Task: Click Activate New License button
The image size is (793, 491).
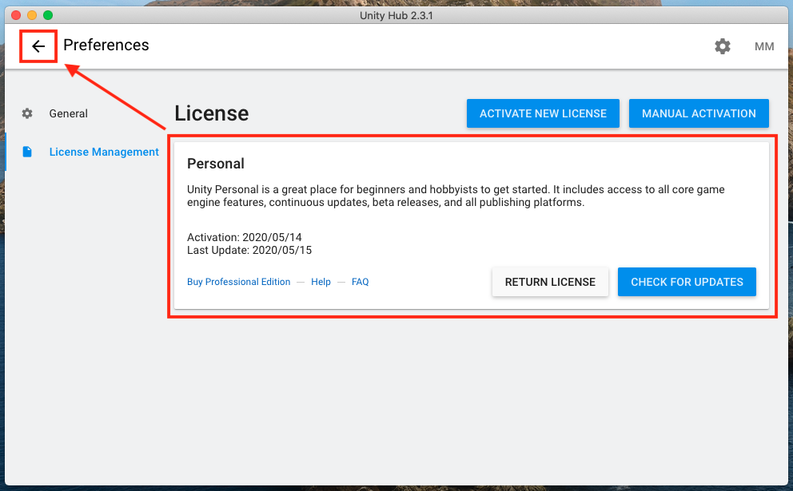Action: click(543, 113)
